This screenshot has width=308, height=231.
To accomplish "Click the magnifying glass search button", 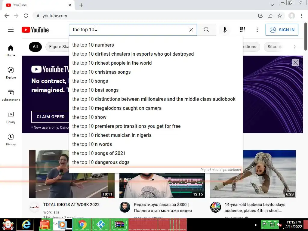I will point(206,30).
